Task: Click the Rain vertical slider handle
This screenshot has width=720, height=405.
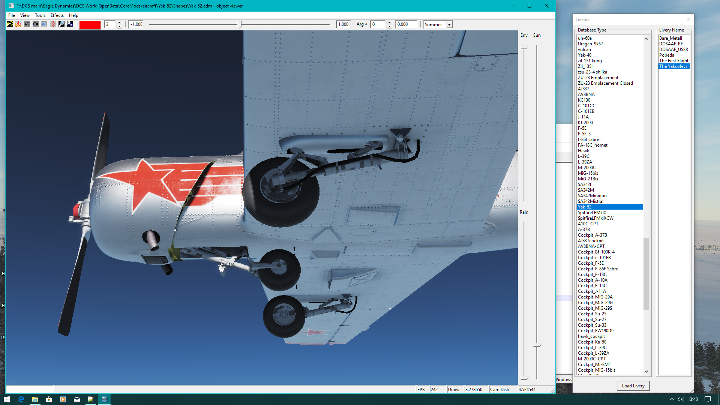Action: pos(525,379)
